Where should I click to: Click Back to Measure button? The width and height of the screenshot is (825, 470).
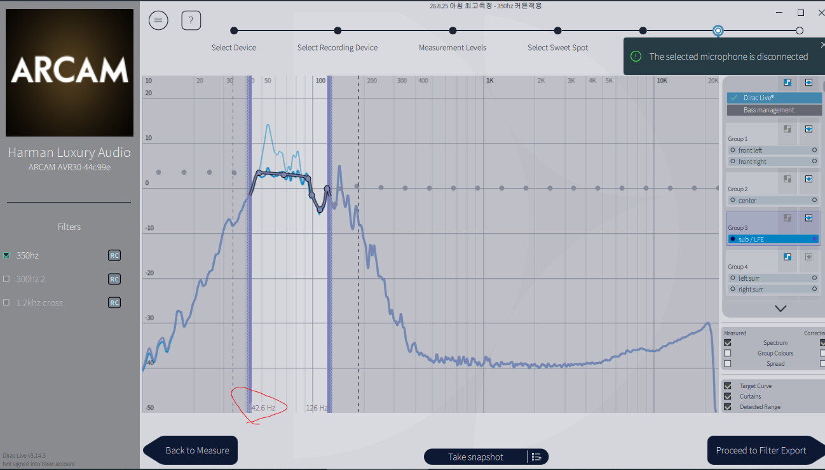point(191,450)
